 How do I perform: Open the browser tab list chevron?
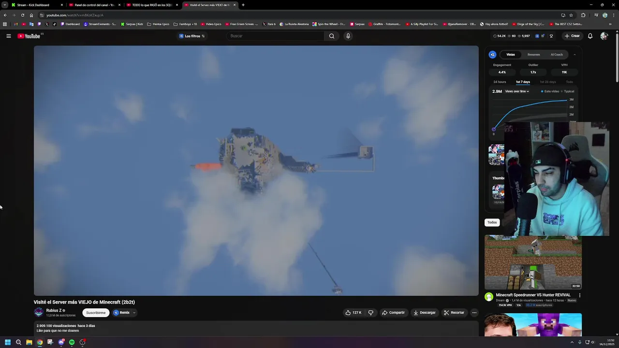tap(4, 5)
